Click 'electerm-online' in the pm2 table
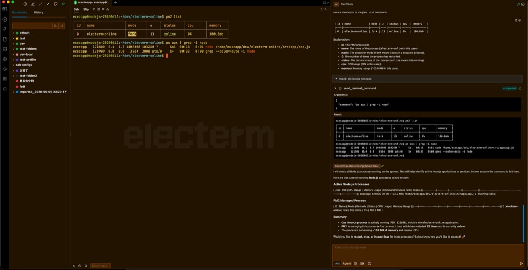The height and width of the screenshot is (270, 528). (x=102, y=34)
